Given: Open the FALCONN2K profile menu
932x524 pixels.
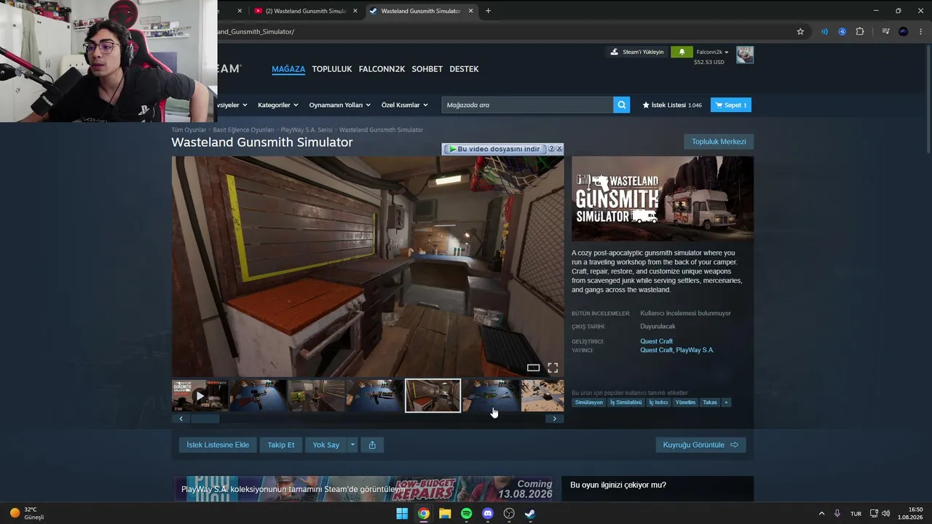Looking at the screenshot, I should point(382,69).
